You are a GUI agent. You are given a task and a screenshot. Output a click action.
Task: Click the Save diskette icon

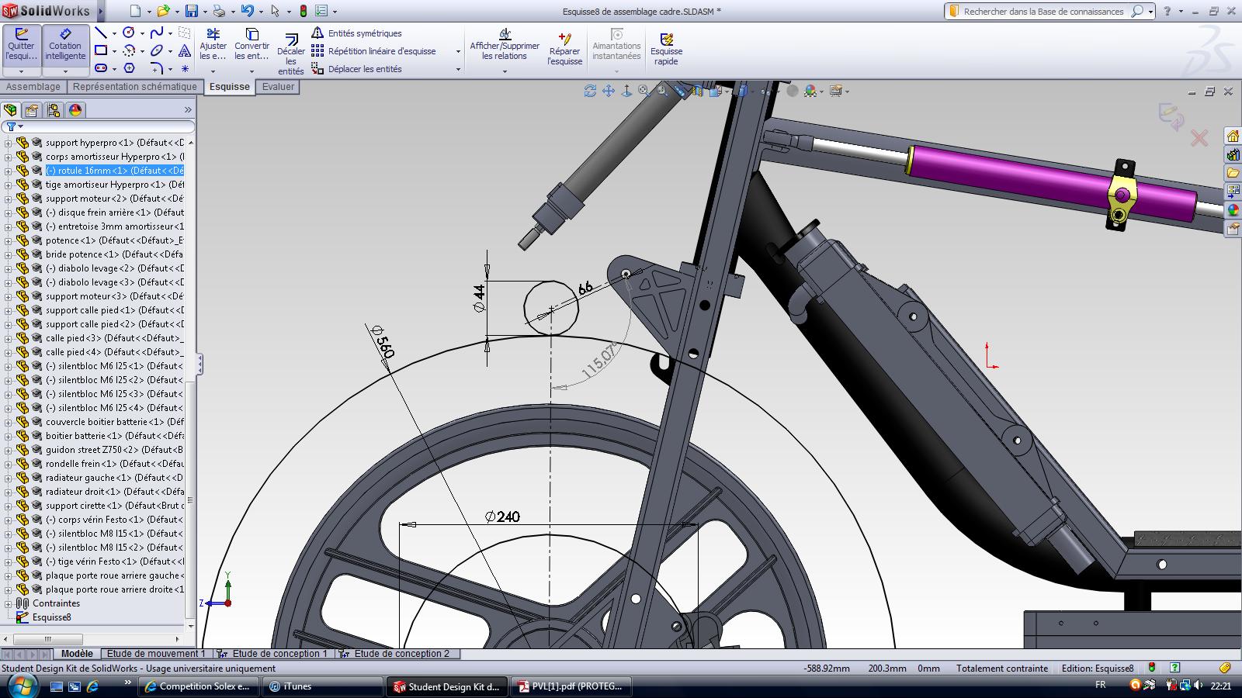[192, 11]
